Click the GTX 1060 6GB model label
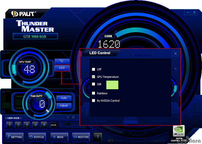This screenshot has height=144, width=202. click(35, 37)
